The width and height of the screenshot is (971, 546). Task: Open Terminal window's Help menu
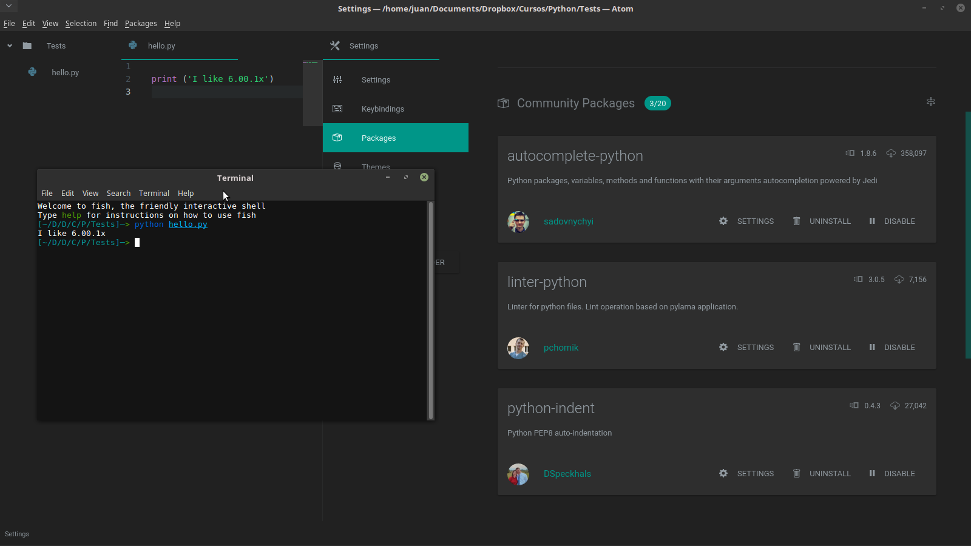coord(186,193)
